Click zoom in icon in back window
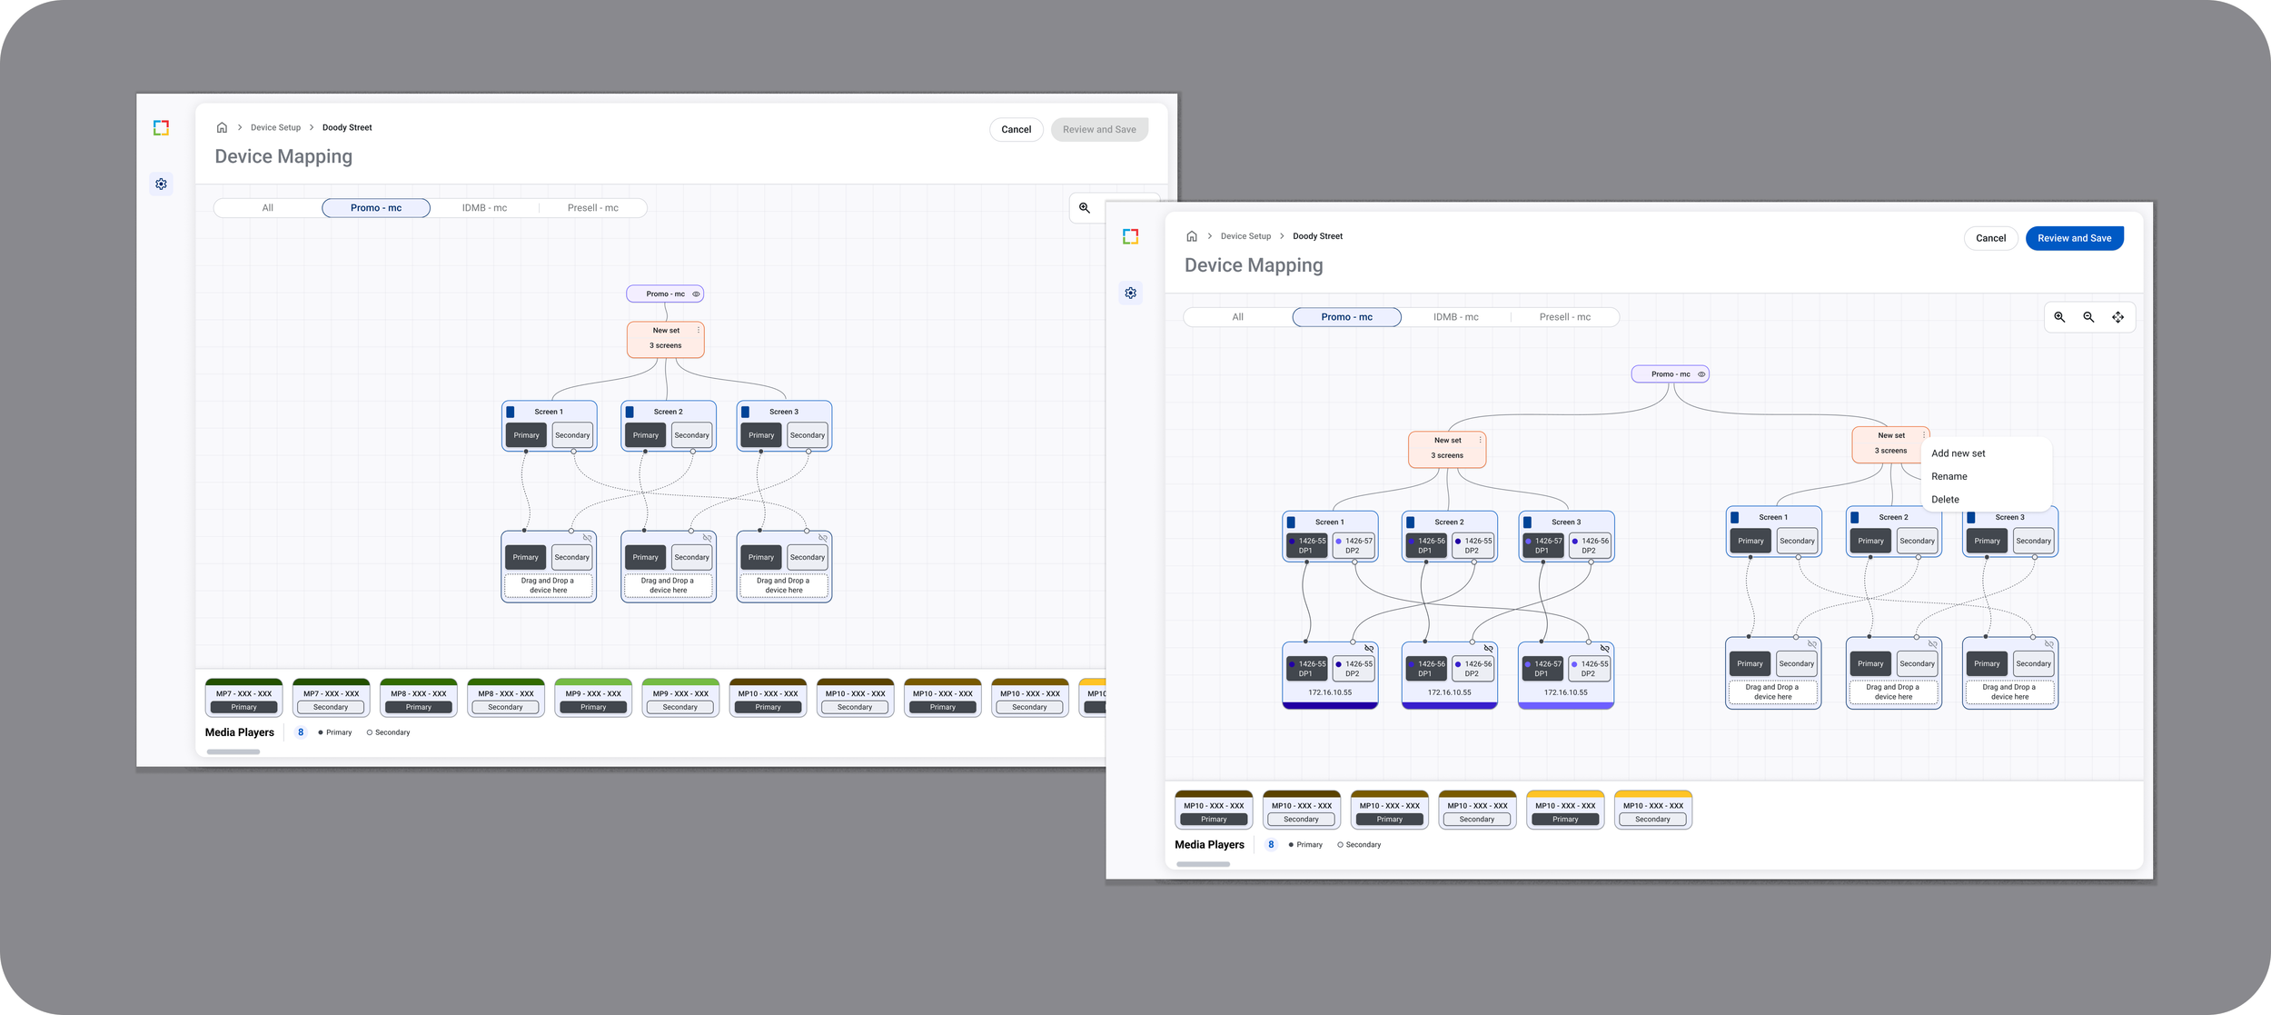The width and height of the screenshot is (2271, 1015). pos(1085,208)
